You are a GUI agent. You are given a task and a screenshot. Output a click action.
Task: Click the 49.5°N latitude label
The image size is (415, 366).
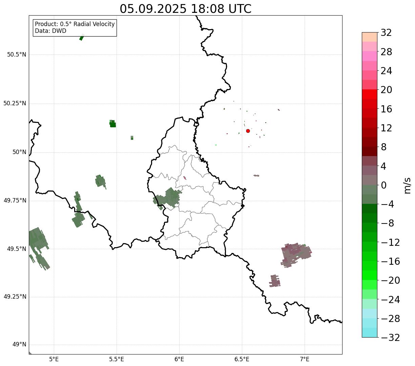point(17,249)
